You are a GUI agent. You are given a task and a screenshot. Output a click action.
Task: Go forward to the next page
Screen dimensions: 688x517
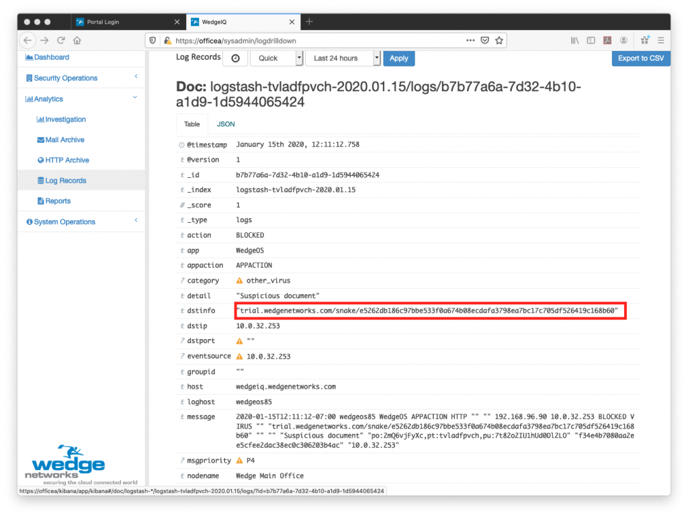point(44,40)
